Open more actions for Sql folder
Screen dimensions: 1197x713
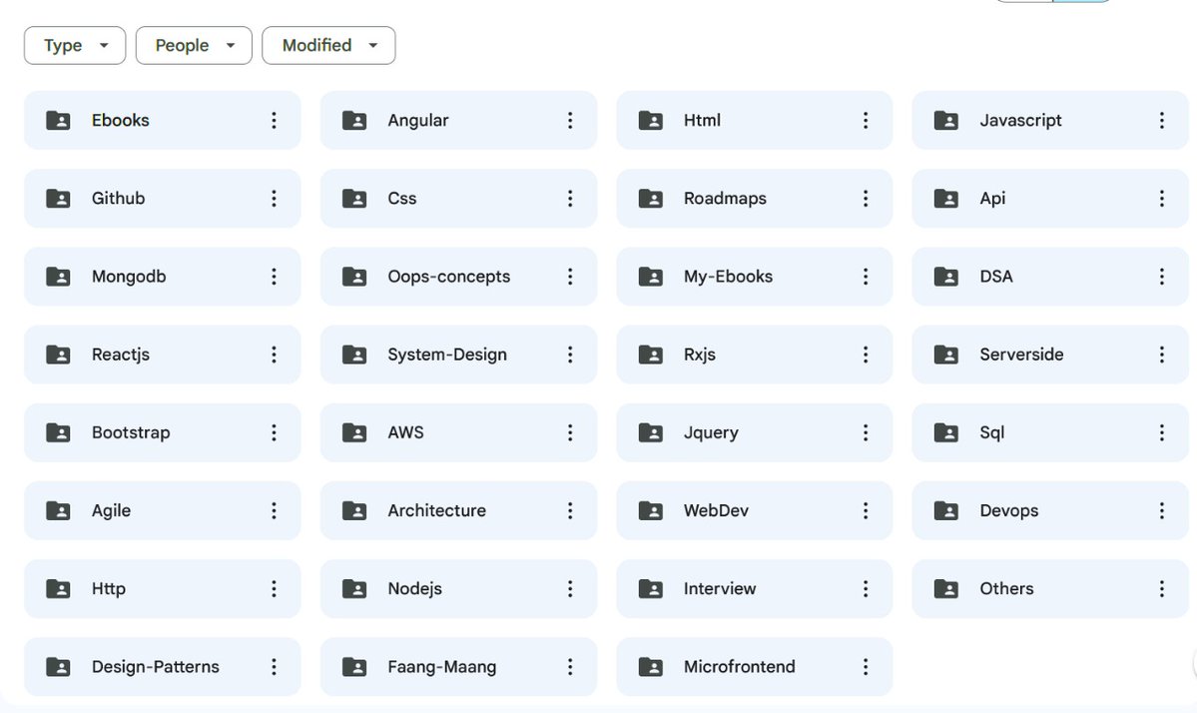[1162, 432]
